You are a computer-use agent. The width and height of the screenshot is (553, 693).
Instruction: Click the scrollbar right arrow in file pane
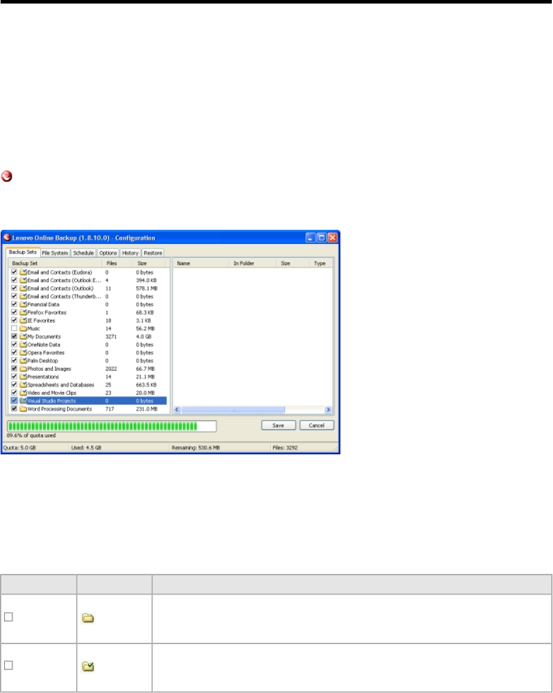click(x=328, y=410)
